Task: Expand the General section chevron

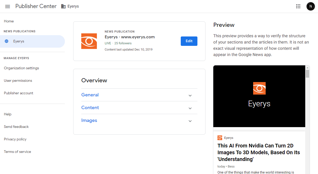Action: [x=190, y=95]
